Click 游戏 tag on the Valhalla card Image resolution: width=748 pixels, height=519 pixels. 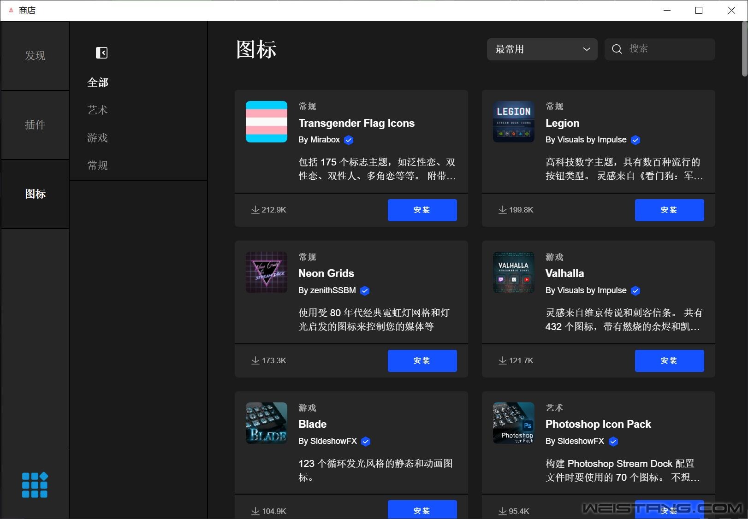(554, 257)
